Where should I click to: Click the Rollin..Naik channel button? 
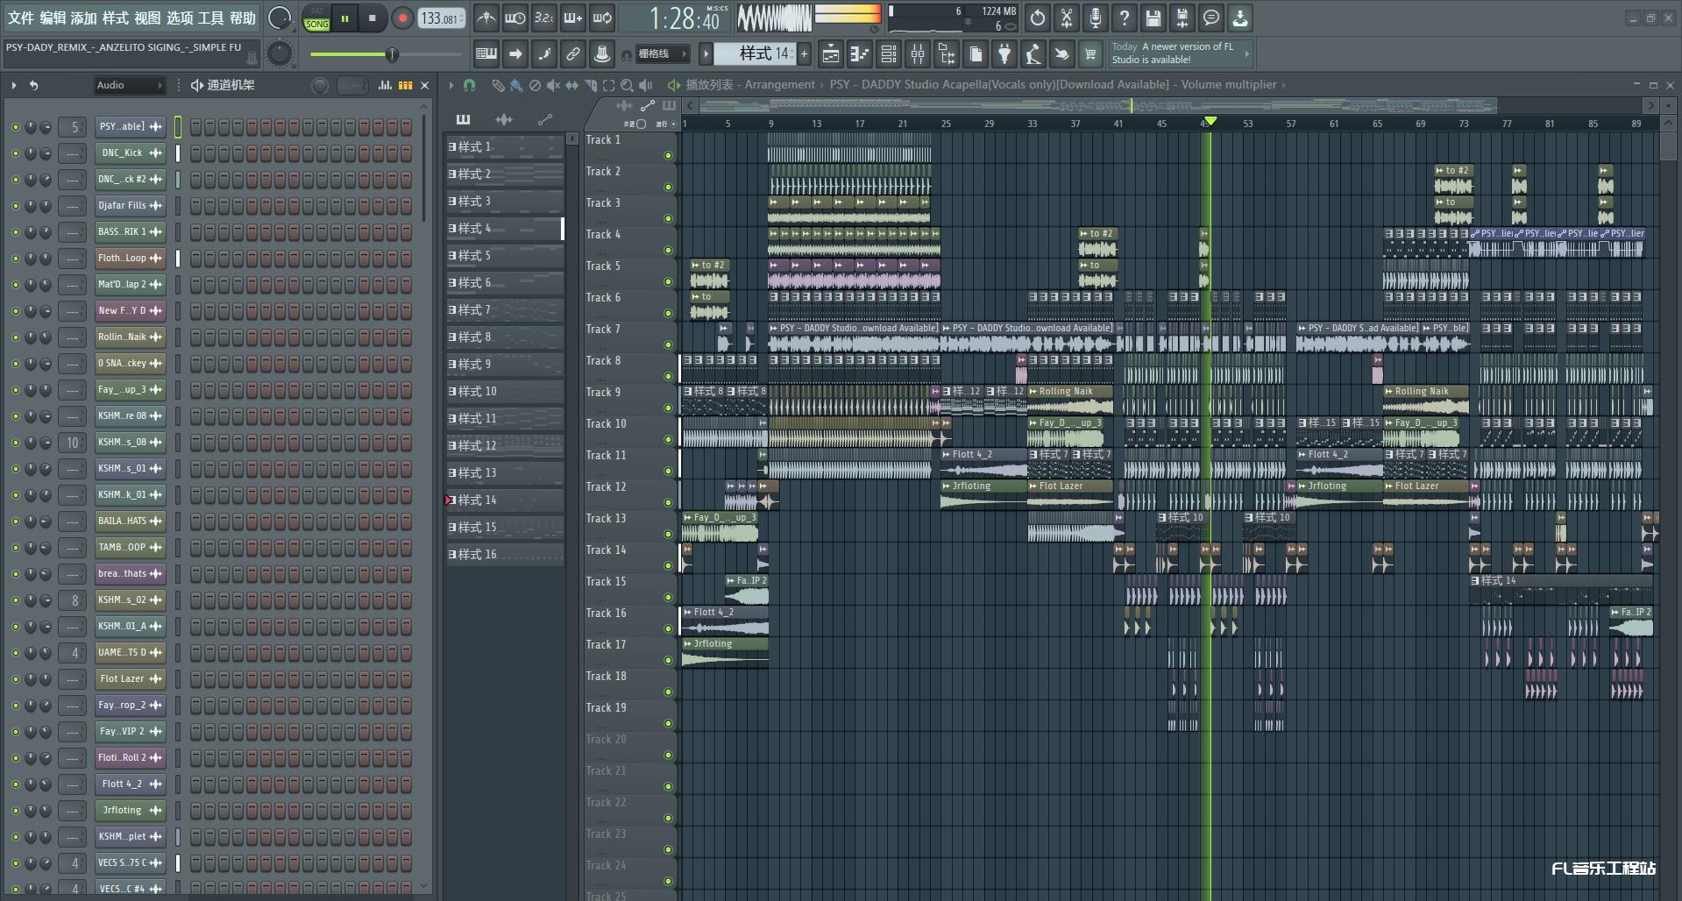pyautogui.click(x=131, y=337)
